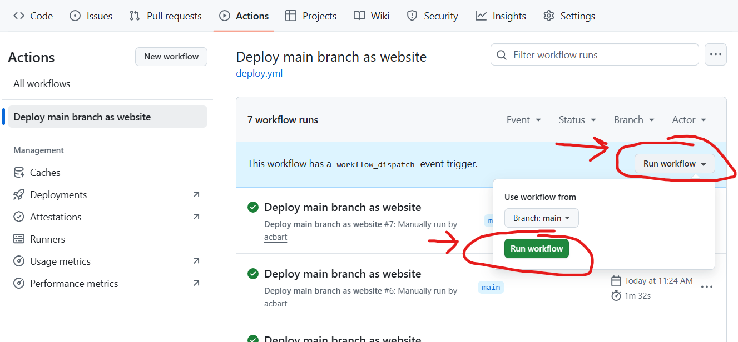Screen dimensions: 738x342
Task: Open the Status filter dropdown
Action: click(577, 119)
